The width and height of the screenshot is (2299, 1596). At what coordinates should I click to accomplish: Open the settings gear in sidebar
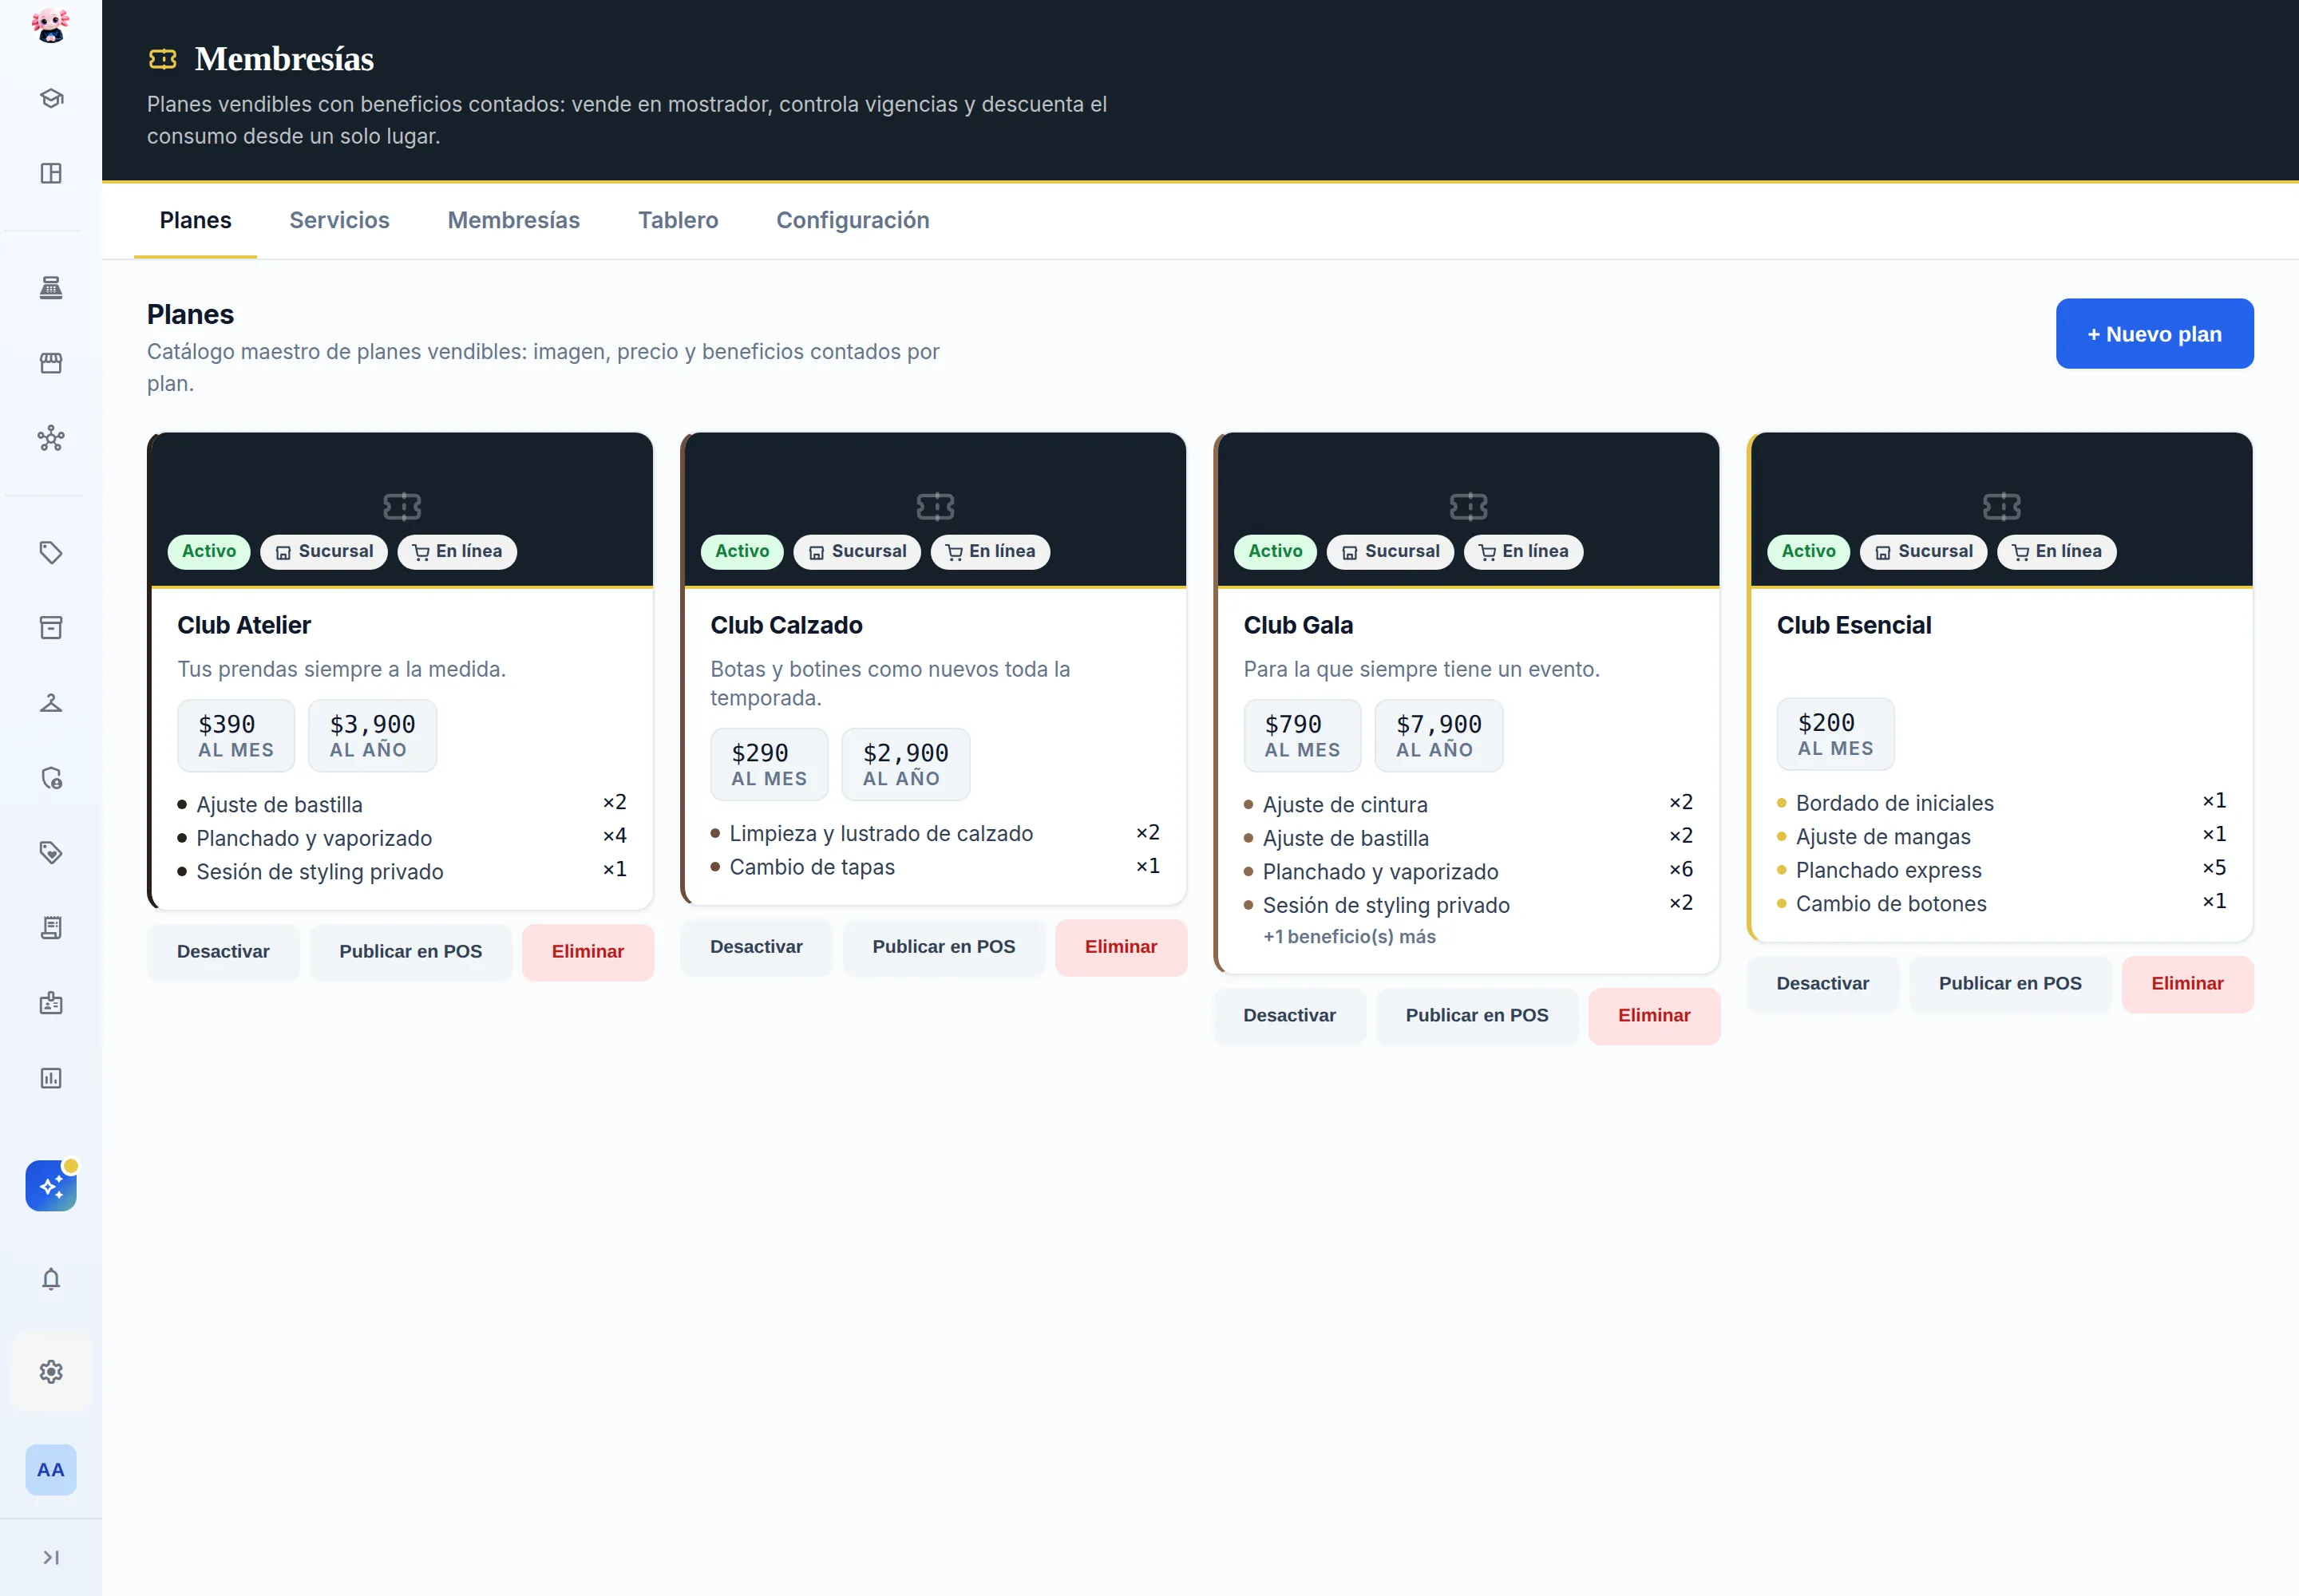51,1372
